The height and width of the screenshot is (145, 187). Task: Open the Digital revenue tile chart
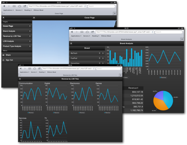tap(56, 98)
